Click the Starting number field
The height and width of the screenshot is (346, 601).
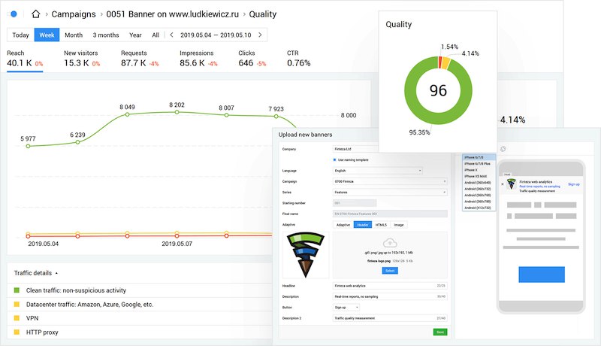pos(355,203)
